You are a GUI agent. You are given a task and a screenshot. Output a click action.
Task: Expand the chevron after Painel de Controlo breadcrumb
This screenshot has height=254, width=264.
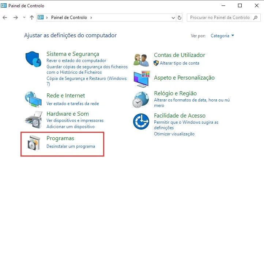click(91, 18)
